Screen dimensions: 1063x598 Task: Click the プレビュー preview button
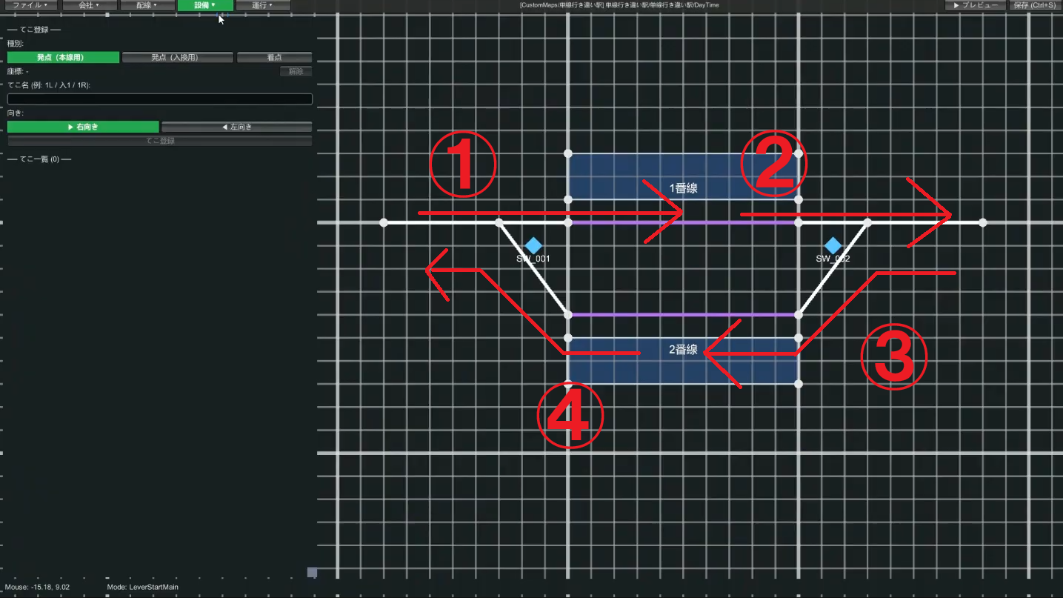pyautogui.click(x=975, y=5)
